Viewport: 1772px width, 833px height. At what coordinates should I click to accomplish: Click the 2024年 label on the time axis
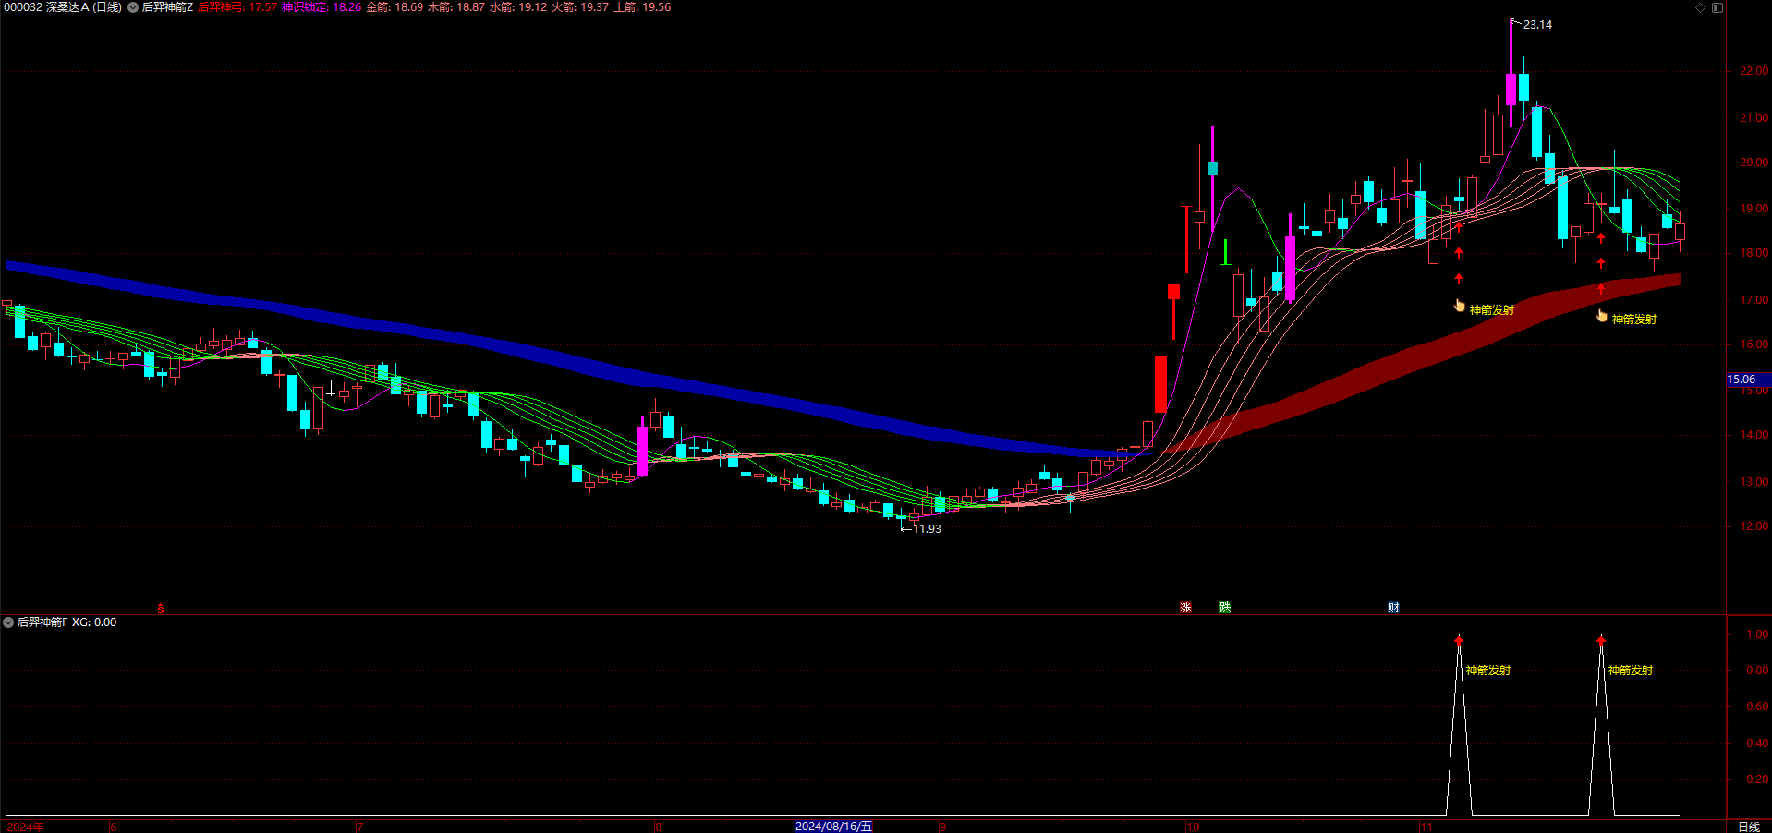[x=25, y=827]
